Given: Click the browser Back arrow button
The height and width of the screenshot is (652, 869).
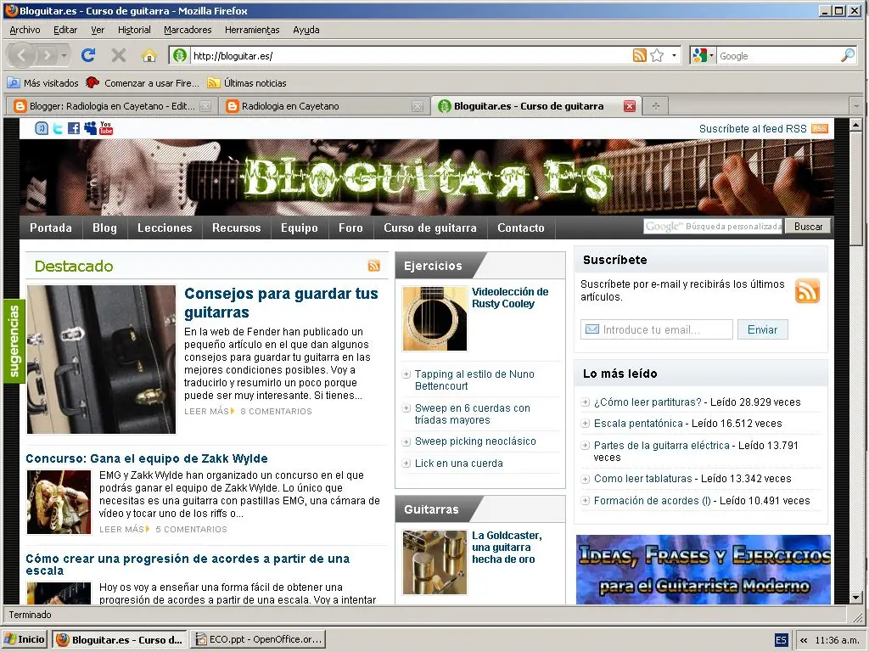Looking at the screenshot, I should point(22,55).
